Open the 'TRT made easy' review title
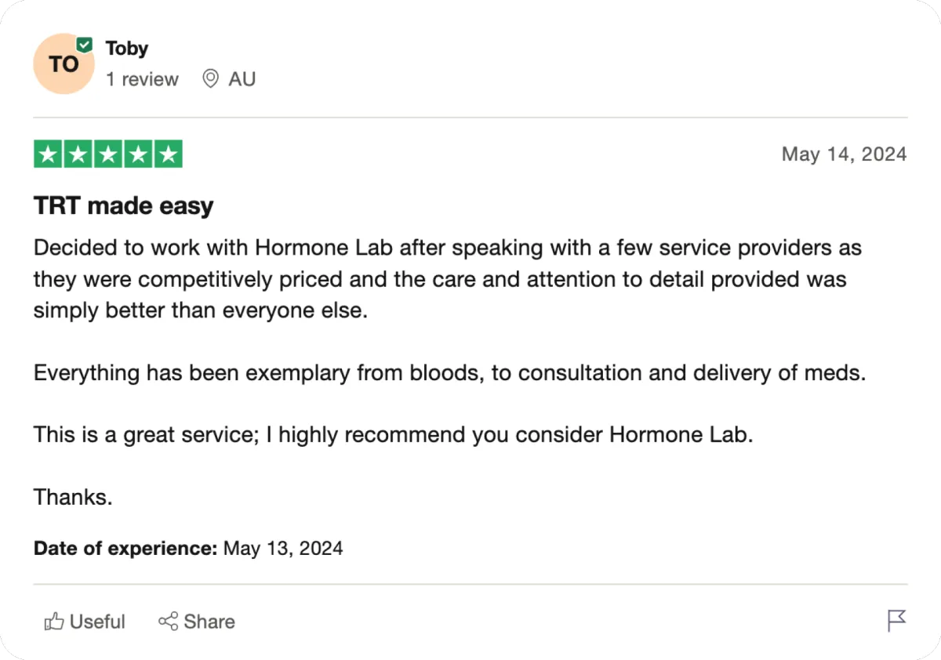The image size is (941, 660). 123,206
